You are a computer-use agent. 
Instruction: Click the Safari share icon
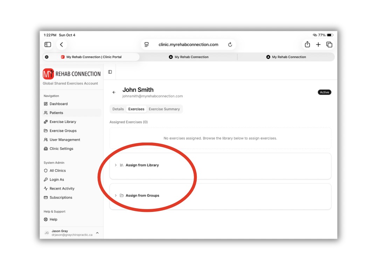point(307,44)
